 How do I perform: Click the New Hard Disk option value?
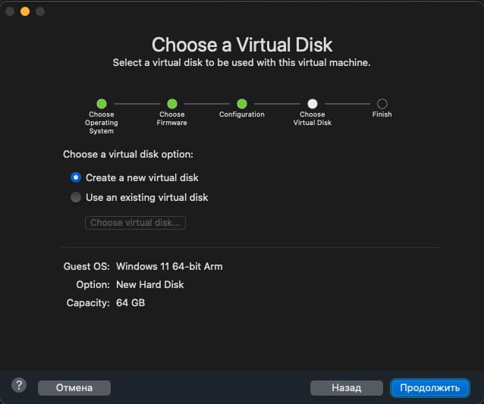pos(149,285)
